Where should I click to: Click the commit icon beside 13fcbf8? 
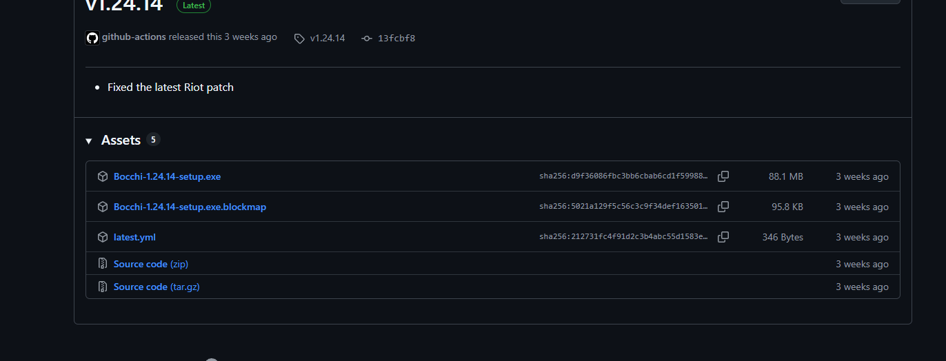[x=367, y=39]
